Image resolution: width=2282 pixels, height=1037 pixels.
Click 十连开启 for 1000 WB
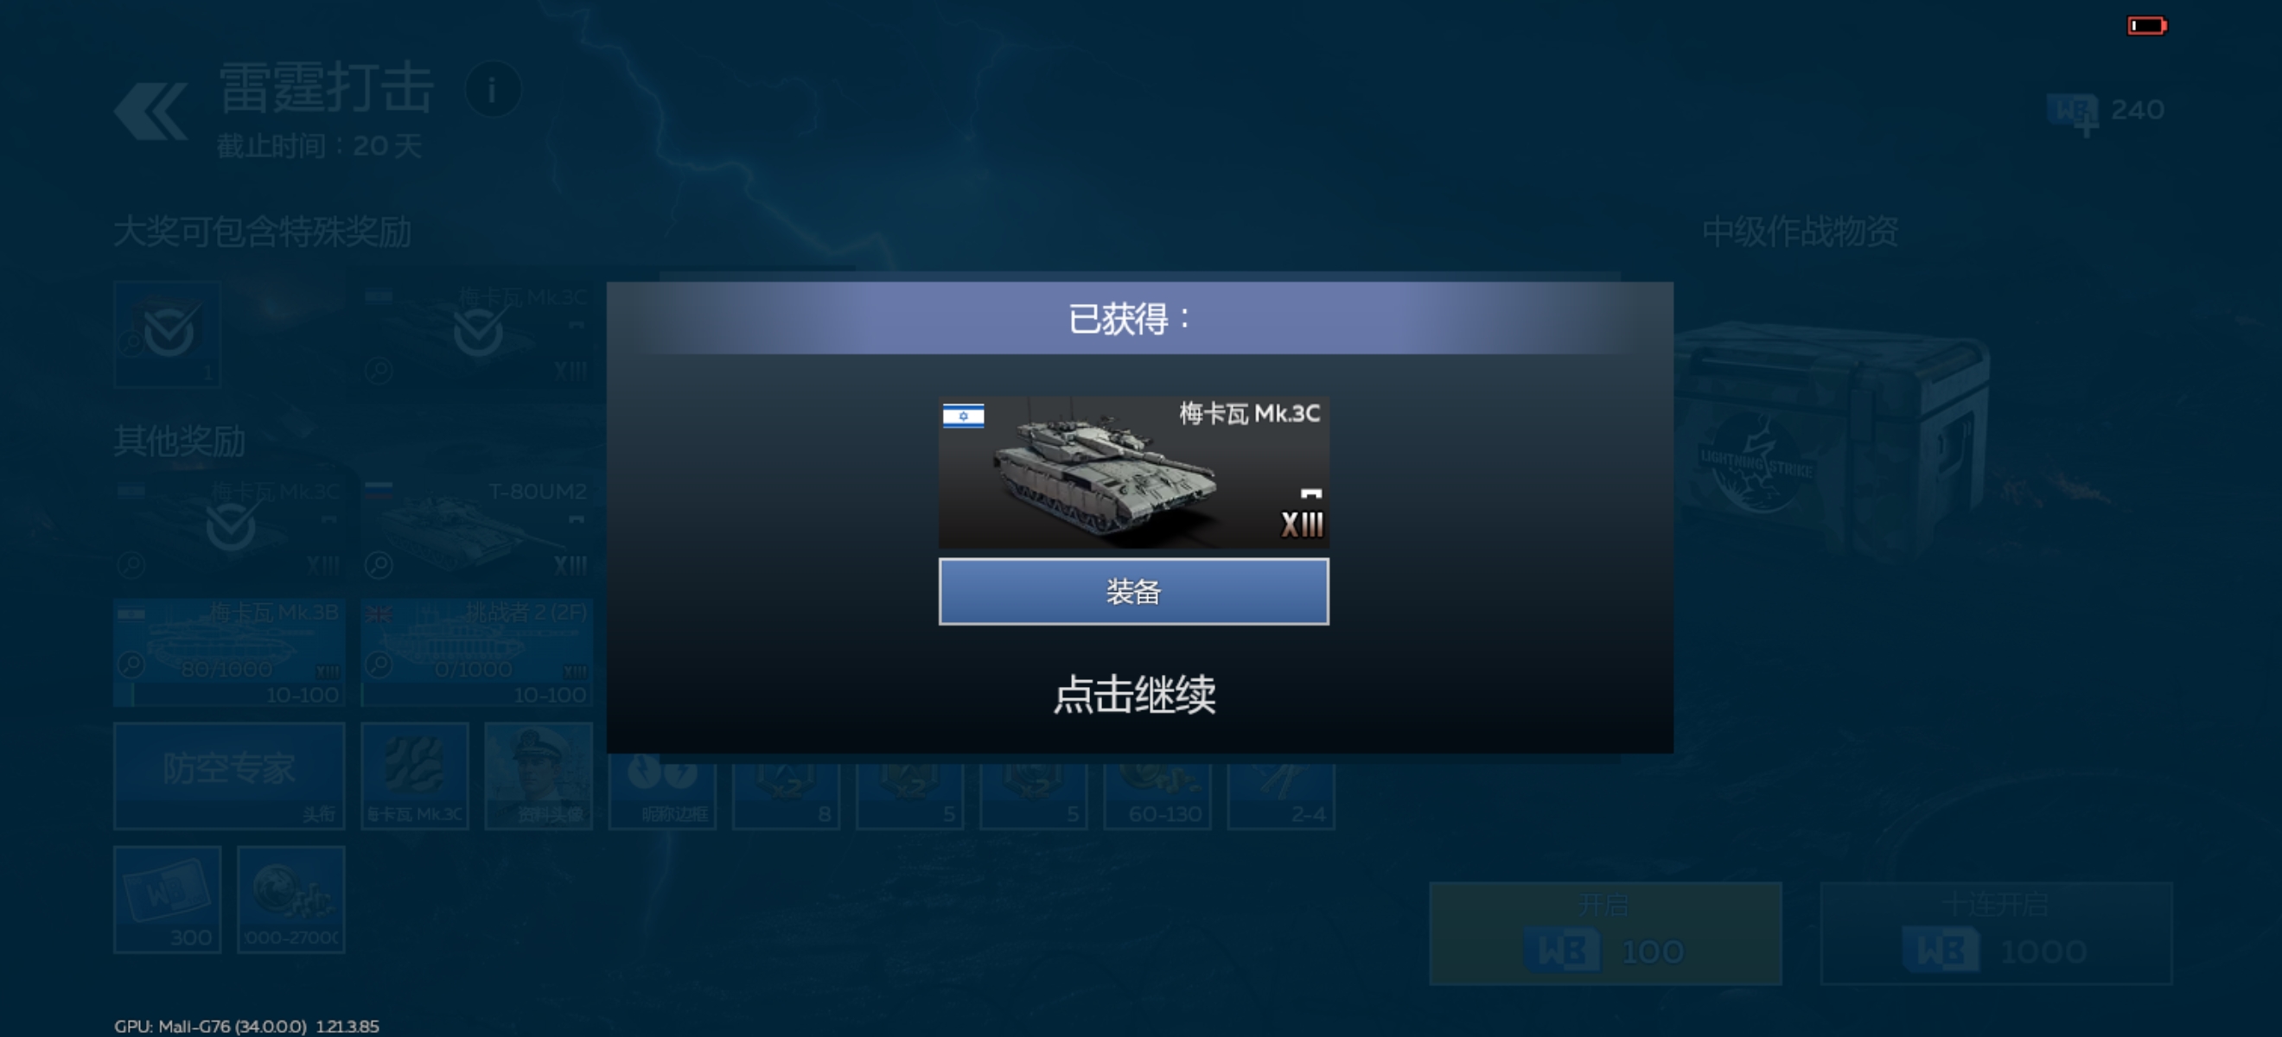click(1996, 932)
